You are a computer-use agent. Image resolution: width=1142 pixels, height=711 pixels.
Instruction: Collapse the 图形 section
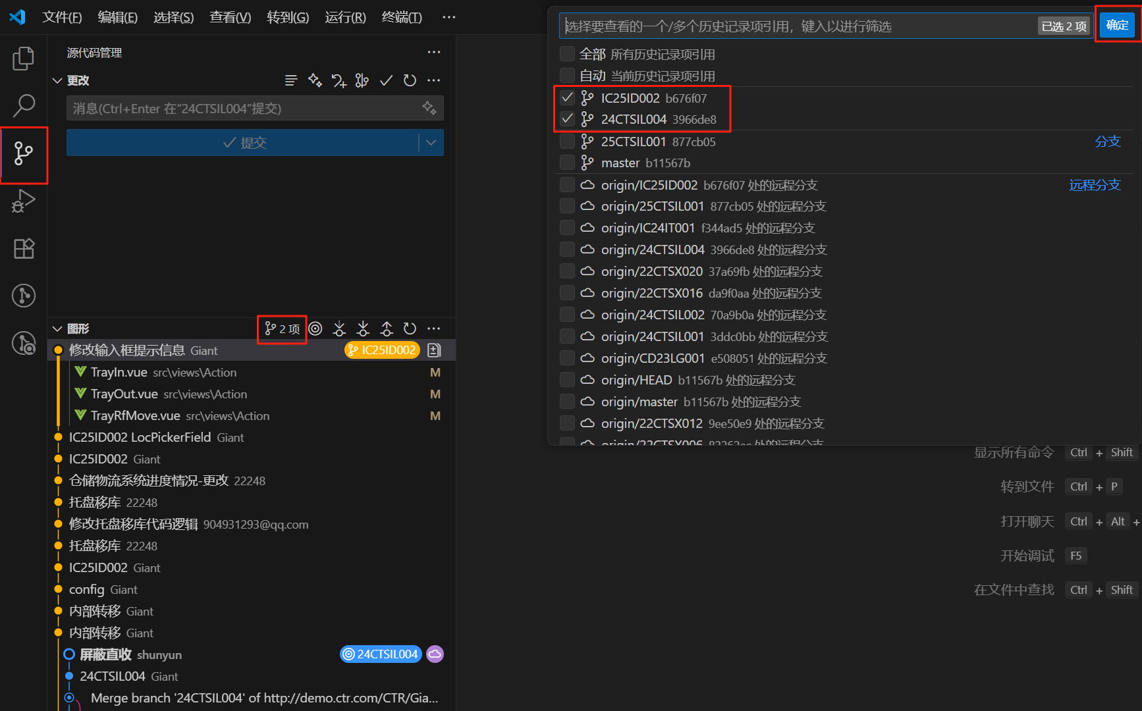coord(57,329)
